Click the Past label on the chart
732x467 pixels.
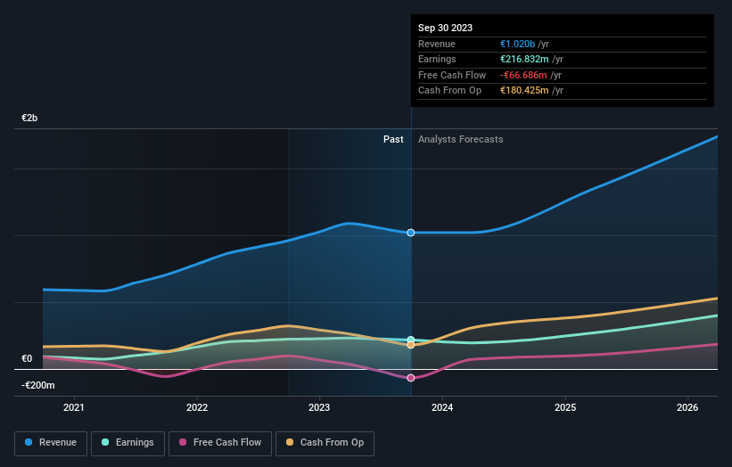coord(393,140)
